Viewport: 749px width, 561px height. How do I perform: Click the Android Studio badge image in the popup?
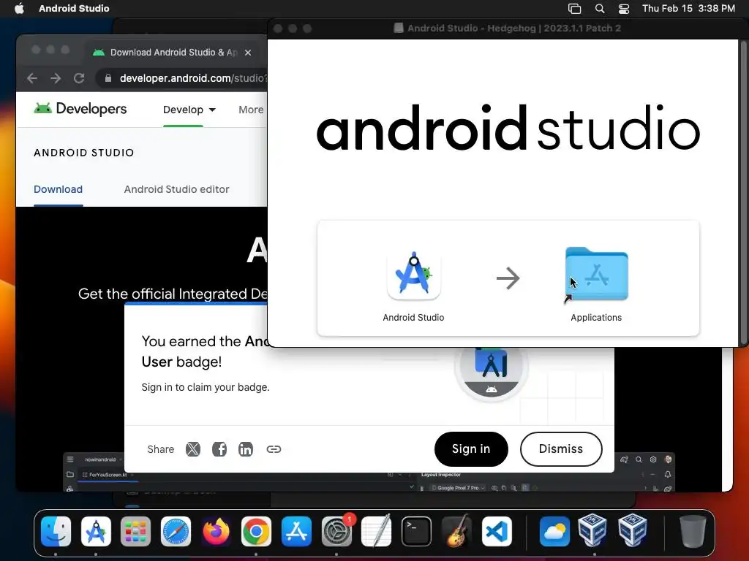pos(491,373)
